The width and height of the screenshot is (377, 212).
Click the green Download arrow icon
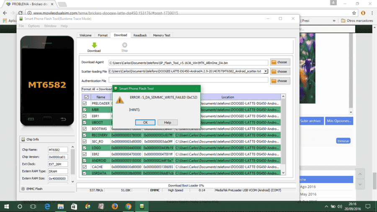94,45
